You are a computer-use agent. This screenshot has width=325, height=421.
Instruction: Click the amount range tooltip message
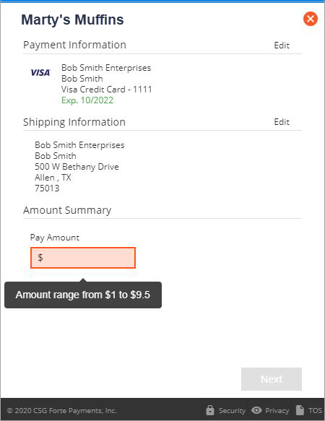coord(83,295)
